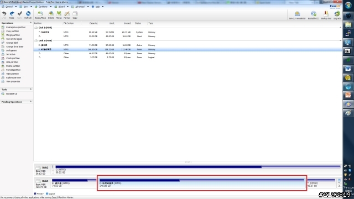Collapse the Disk 2 group in the list

coord(340,28)
